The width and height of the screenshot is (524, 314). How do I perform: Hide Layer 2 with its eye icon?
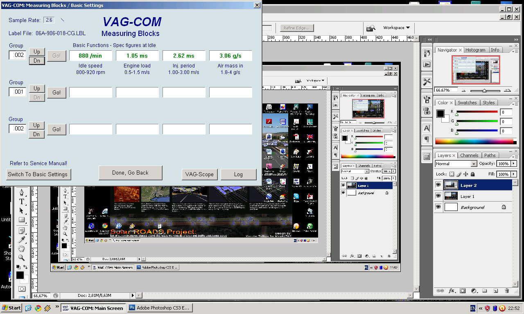(x=438, y=185)
